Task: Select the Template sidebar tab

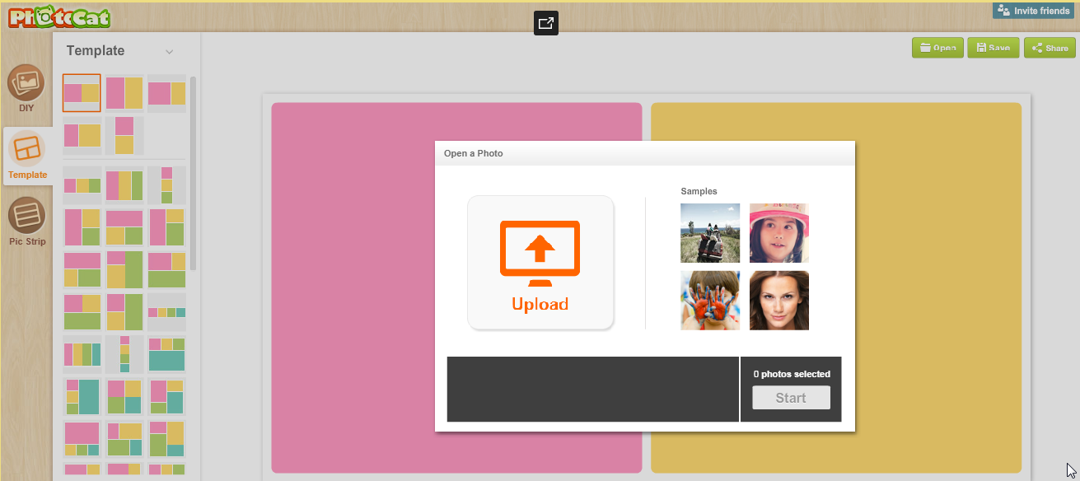Action: [x=27, y=156]
